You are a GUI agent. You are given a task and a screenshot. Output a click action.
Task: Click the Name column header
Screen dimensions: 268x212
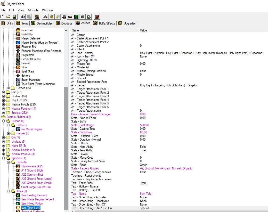[104, 30]
